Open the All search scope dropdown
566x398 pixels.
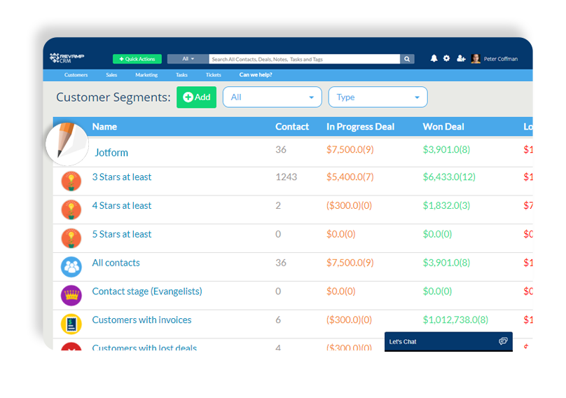point(188,59)
